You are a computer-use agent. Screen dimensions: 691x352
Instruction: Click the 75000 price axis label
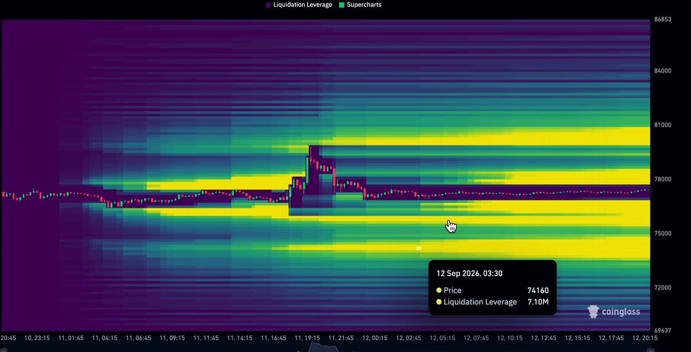[x=663, y=233]
